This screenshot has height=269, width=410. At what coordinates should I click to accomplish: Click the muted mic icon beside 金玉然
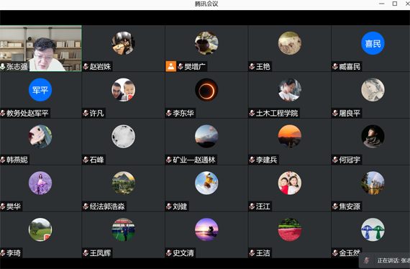click(335, 253)
